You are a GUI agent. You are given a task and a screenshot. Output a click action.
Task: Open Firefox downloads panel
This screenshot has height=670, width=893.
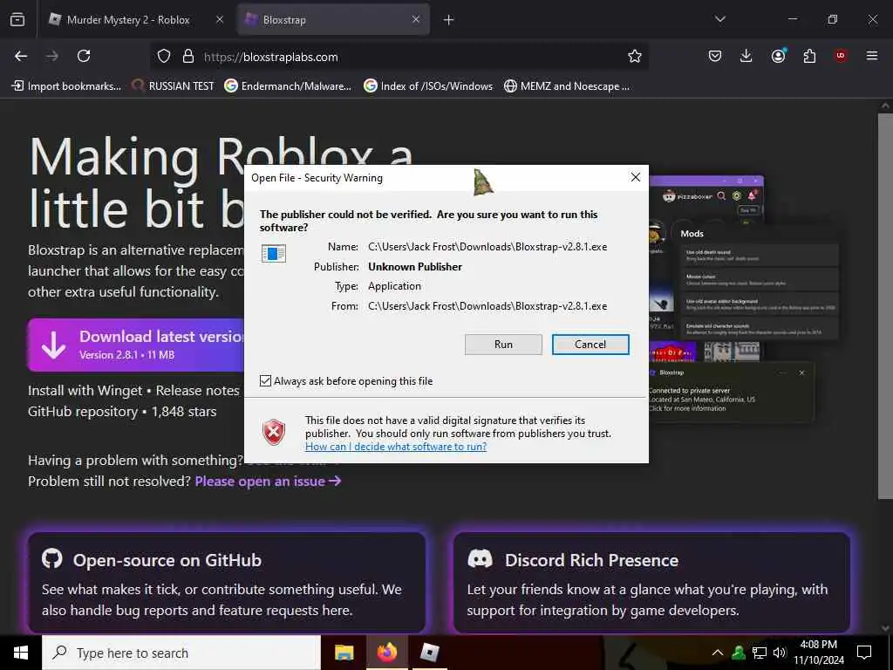[746, 56]
